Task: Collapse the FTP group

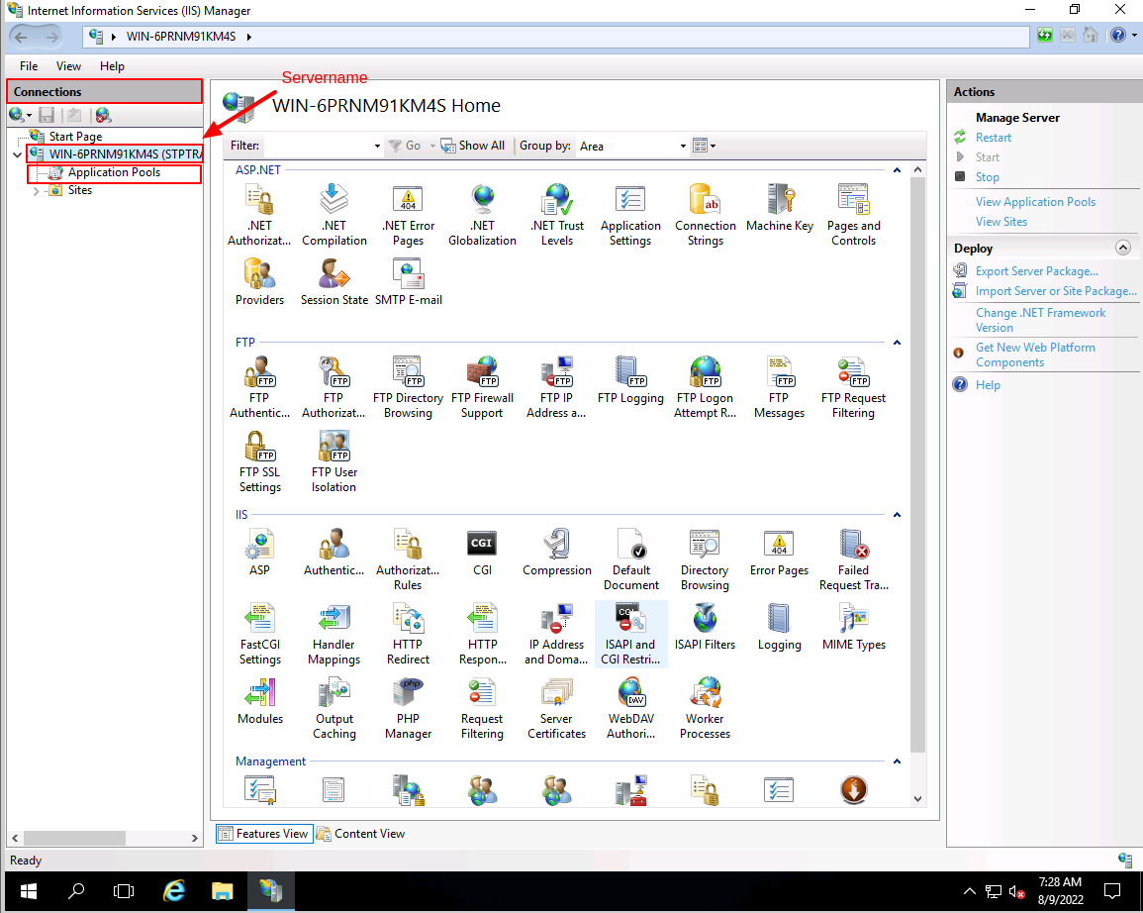Action: click(x=898, y=342)
